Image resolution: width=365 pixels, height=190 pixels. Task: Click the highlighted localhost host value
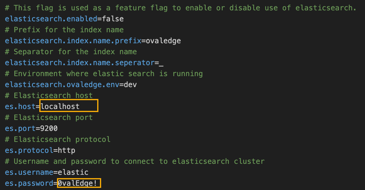[x=60, y=106]
